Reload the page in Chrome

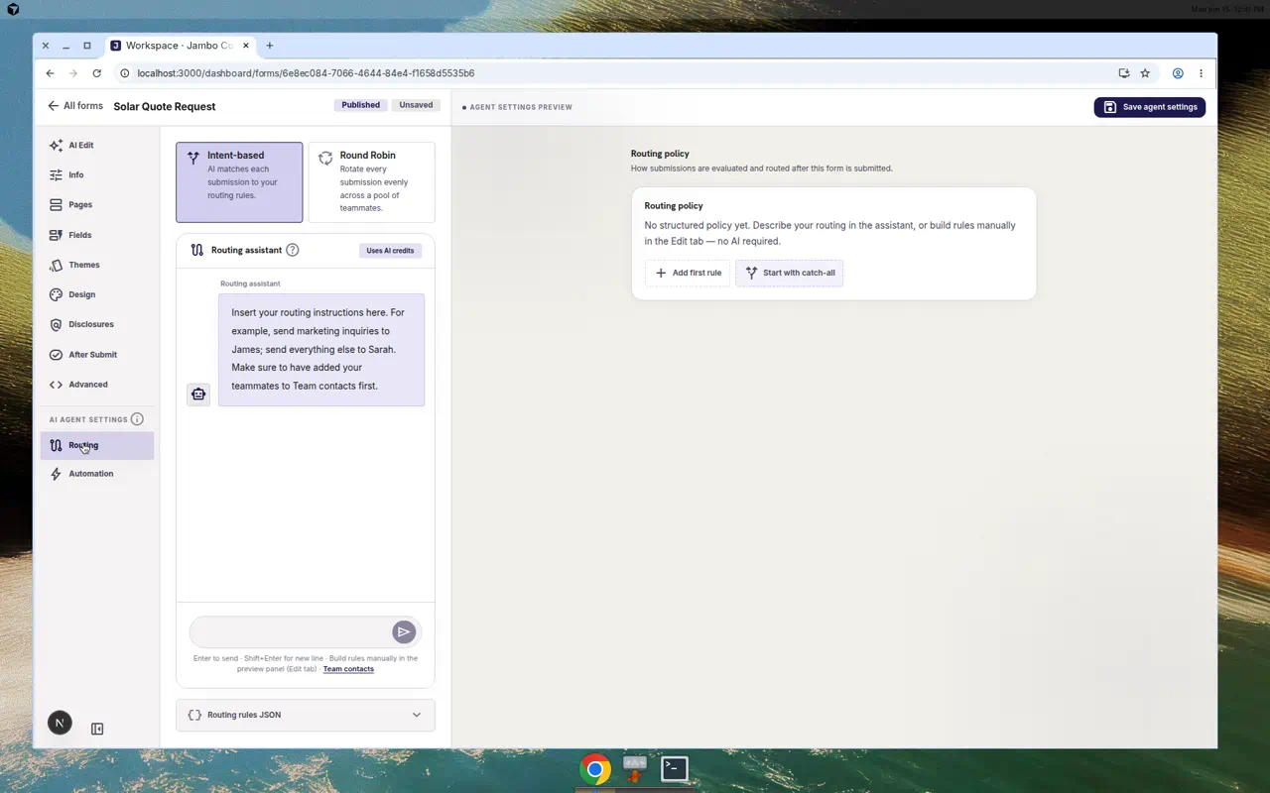[x=96, y=73]
